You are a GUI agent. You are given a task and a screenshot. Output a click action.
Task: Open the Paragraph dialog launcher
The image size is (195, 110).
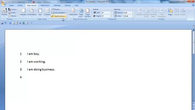(133, 19)
